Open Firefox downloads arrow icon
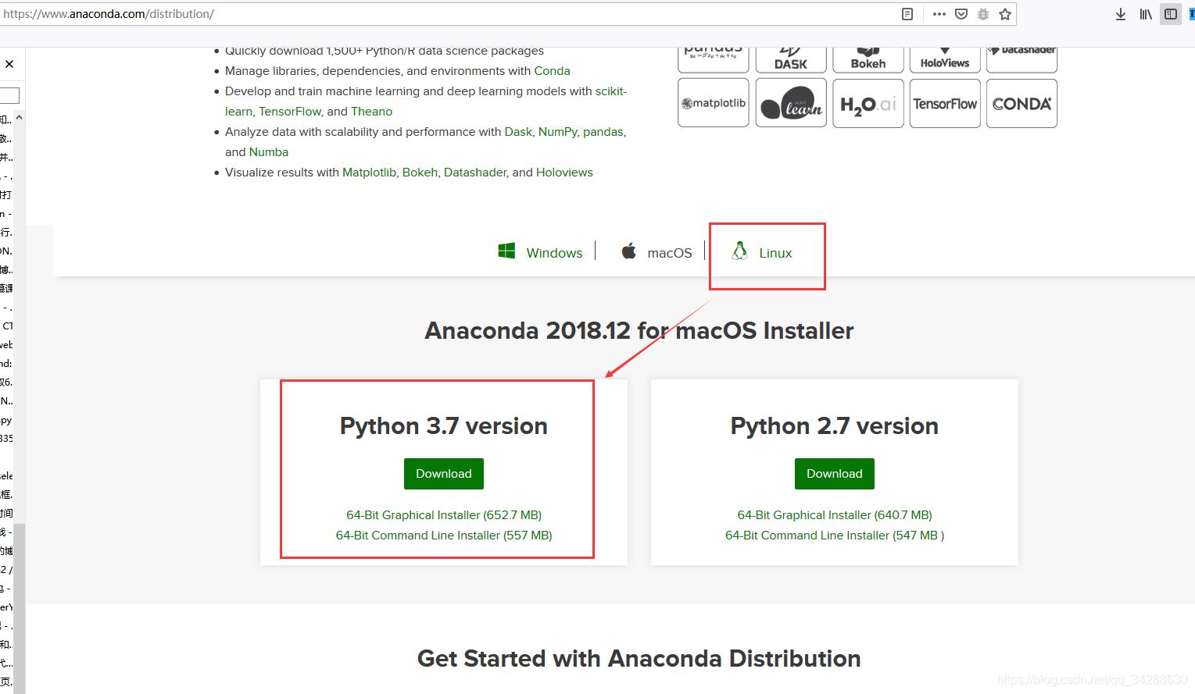This screenshot has width=1195, height=694. [1120, 14]
